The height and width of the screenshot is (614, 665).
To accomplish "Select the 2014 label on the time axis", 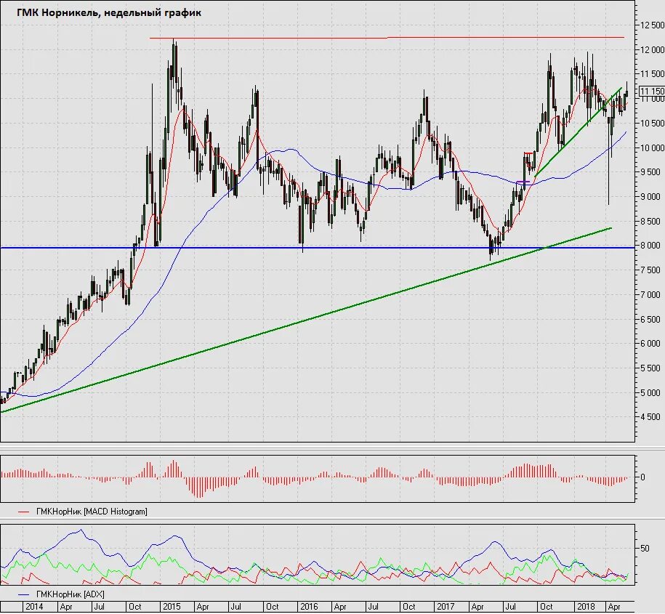I will (34, 607).
